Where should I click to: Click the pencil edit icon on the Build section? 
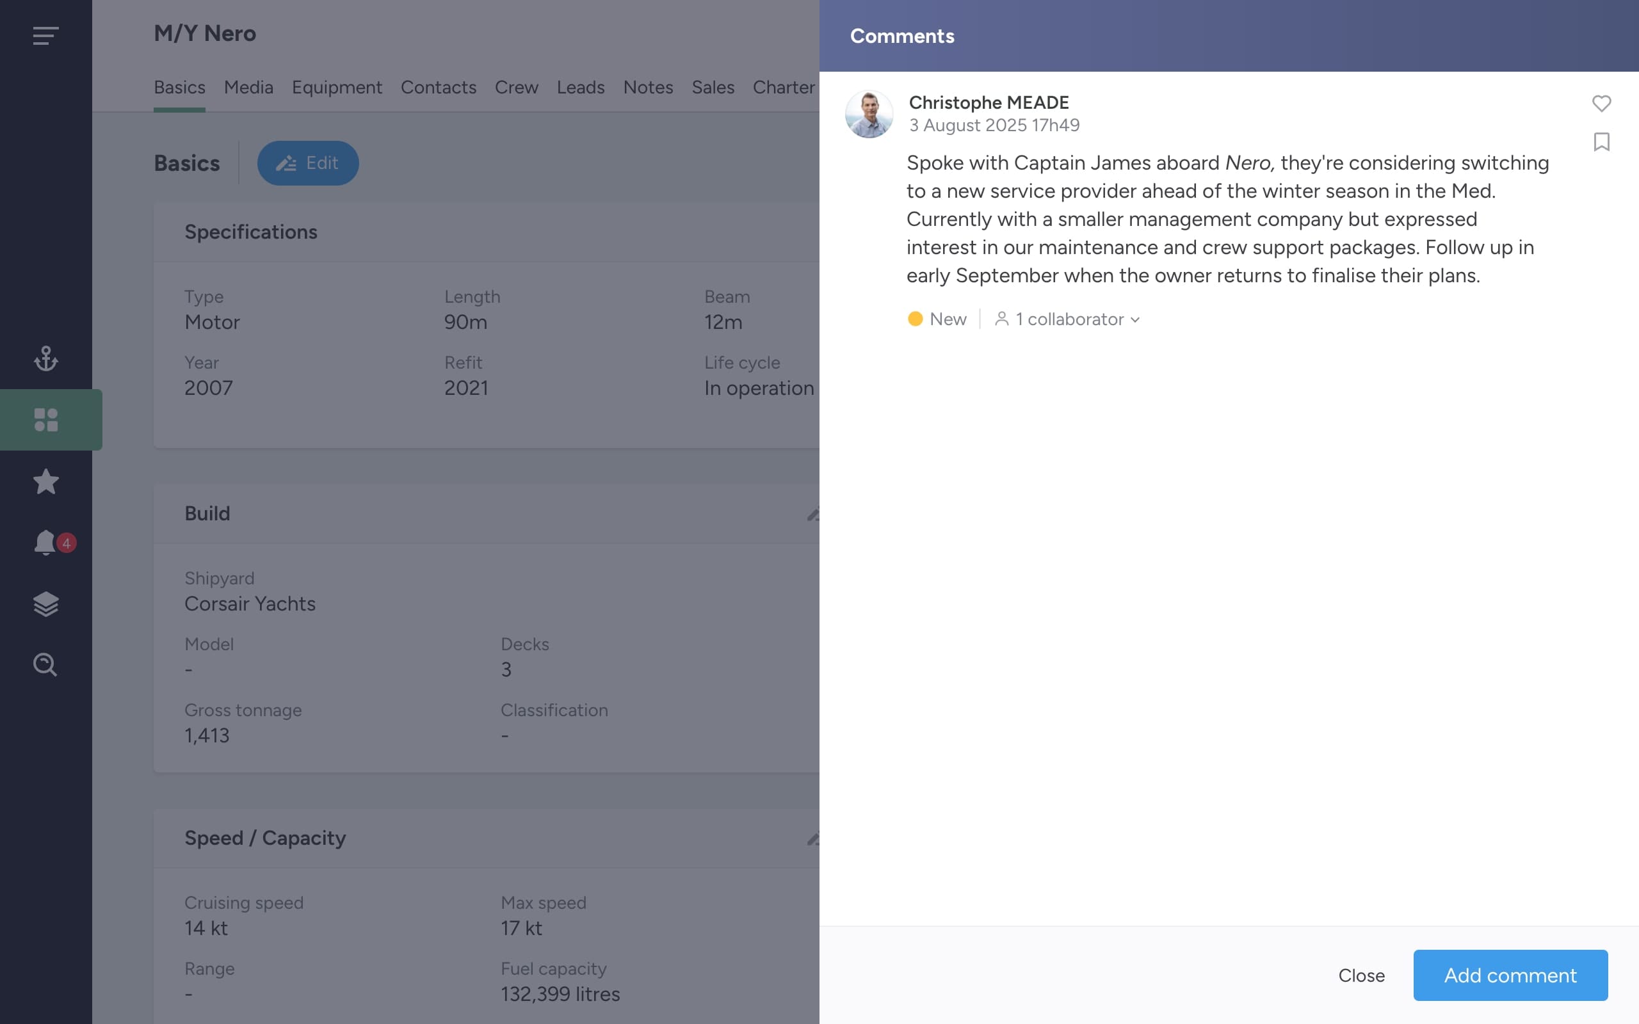[x=812, y=514]
